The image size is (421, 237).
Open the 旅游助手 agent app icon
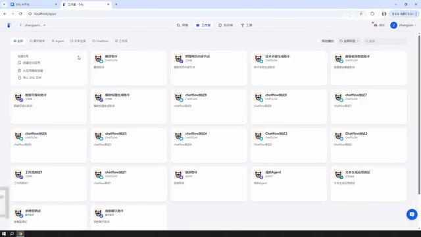point(178,174)
